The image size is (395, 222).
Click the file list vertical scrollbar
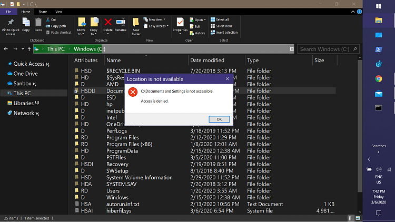[360, 126]
